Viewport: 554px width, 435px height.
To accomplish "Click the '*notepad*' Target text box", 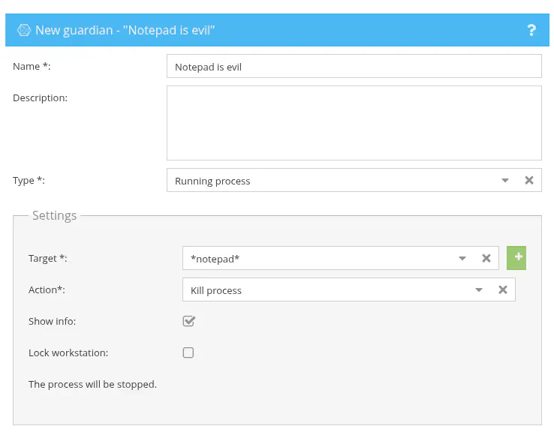I will point(315,258).
